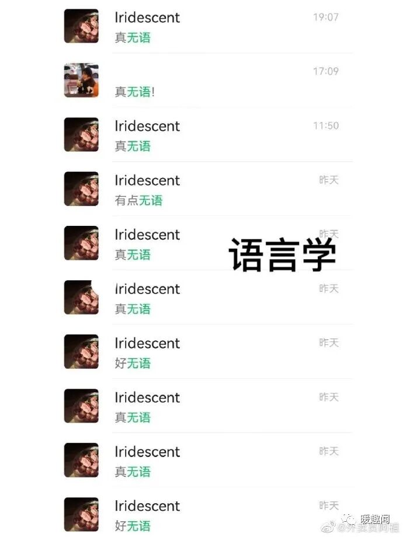403x537 pixels.
Task: Open the Iridescent chat from 11:50
Action: point(208,135)
